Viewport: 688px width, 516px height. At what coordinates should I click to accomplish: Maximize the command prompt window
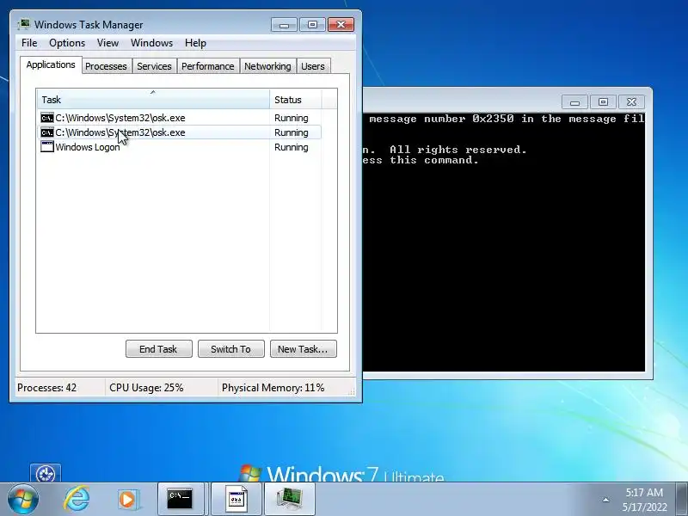604,102
